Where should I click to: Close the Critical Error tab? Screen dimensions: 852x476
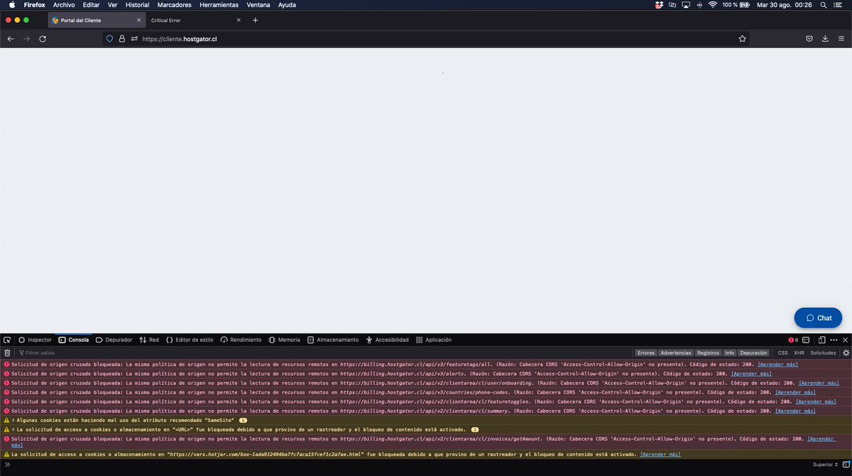(239, 20)
